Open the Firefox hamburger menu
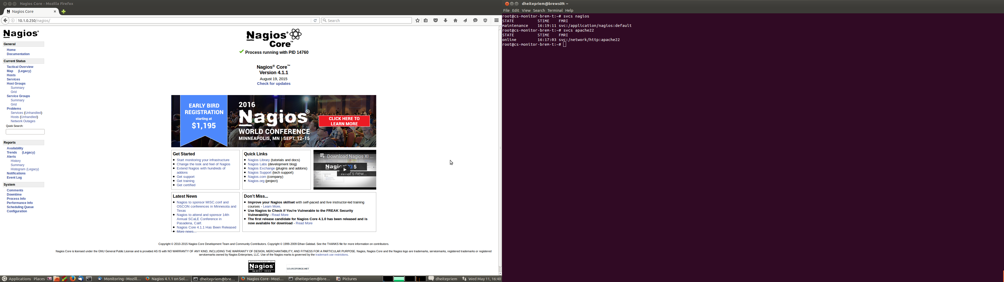The width and height of the screenshot is (1004, 282). [496, 21]
